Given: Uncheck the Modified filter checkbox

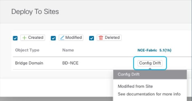Looking at the screenshot, I should click(x=53, y=38).
